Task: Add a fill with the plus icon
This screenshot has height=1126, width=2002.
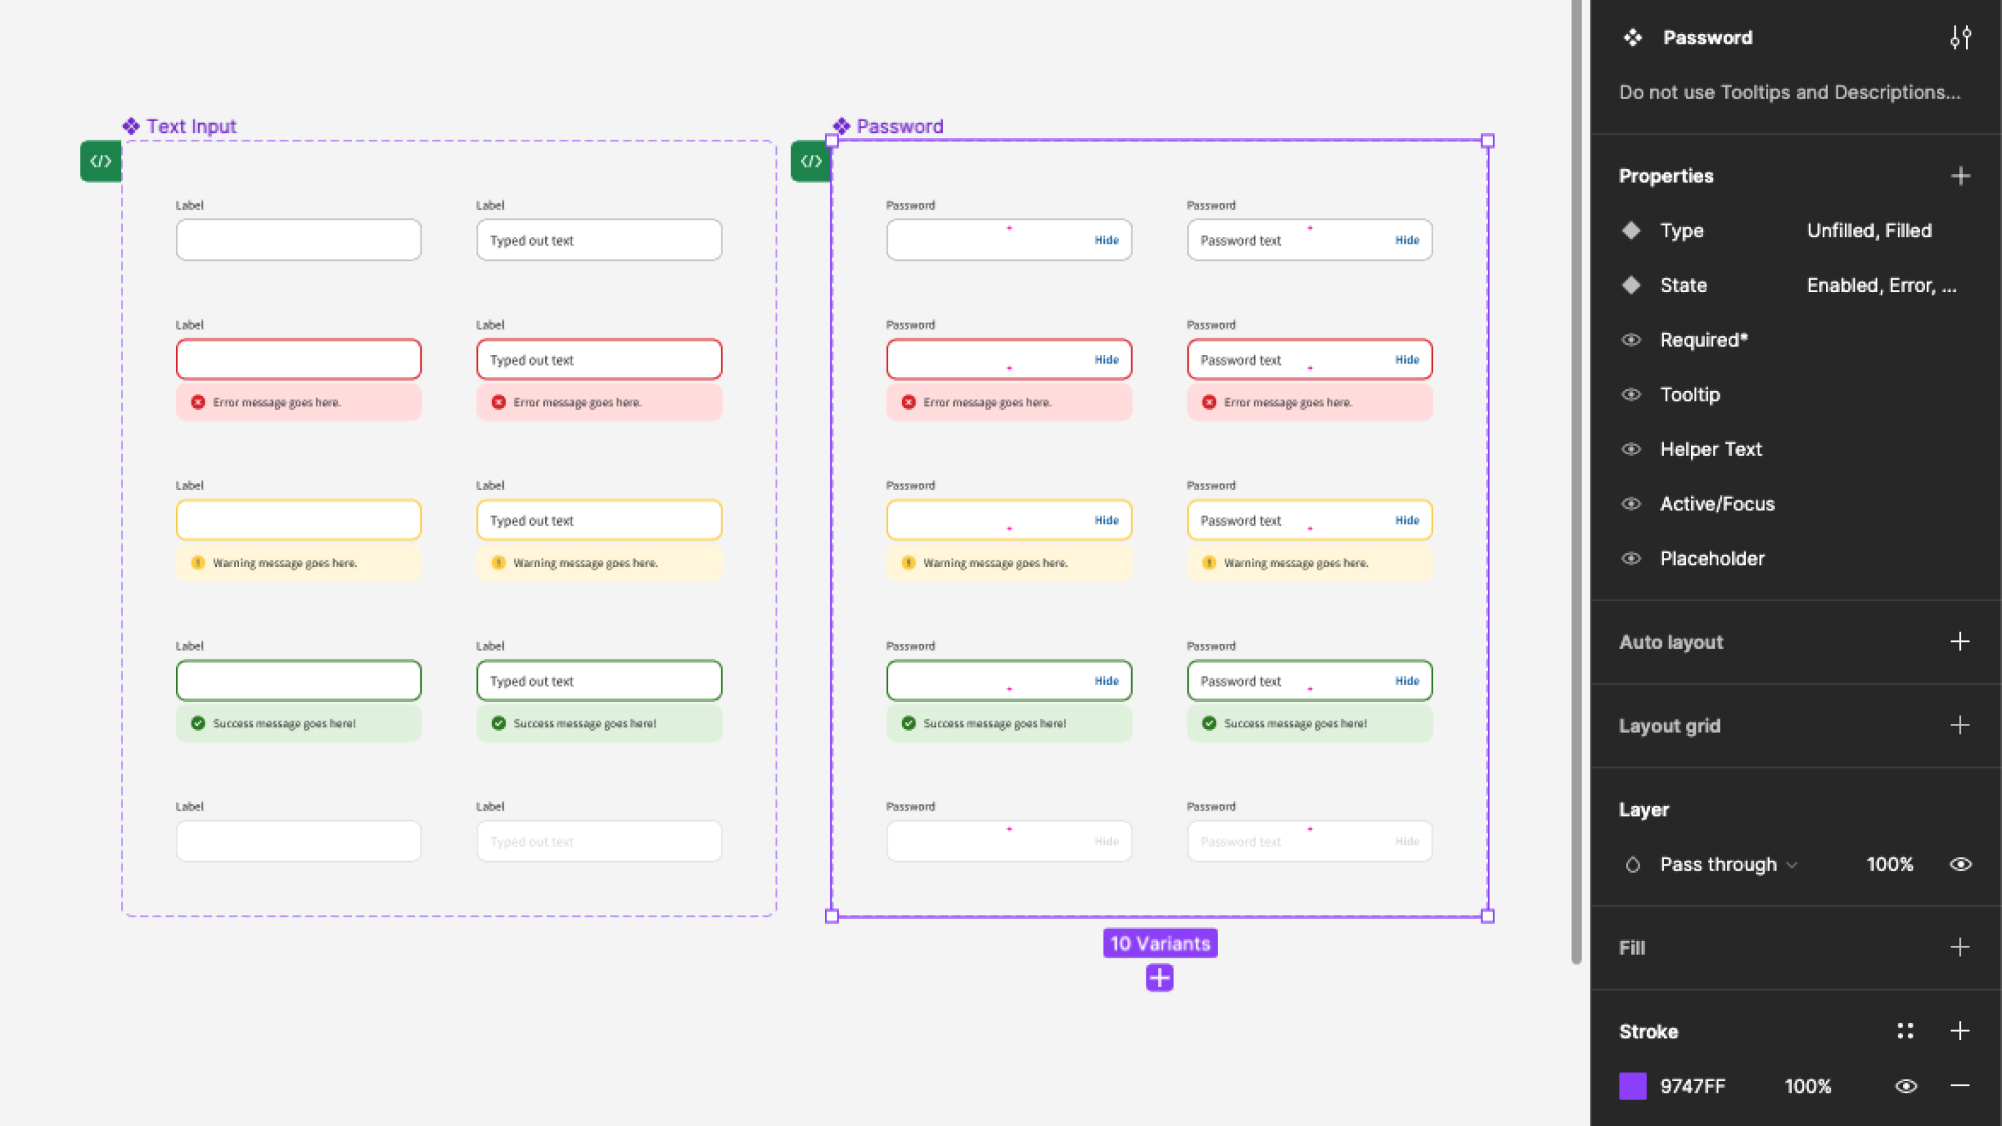Action: (1960, 947)
